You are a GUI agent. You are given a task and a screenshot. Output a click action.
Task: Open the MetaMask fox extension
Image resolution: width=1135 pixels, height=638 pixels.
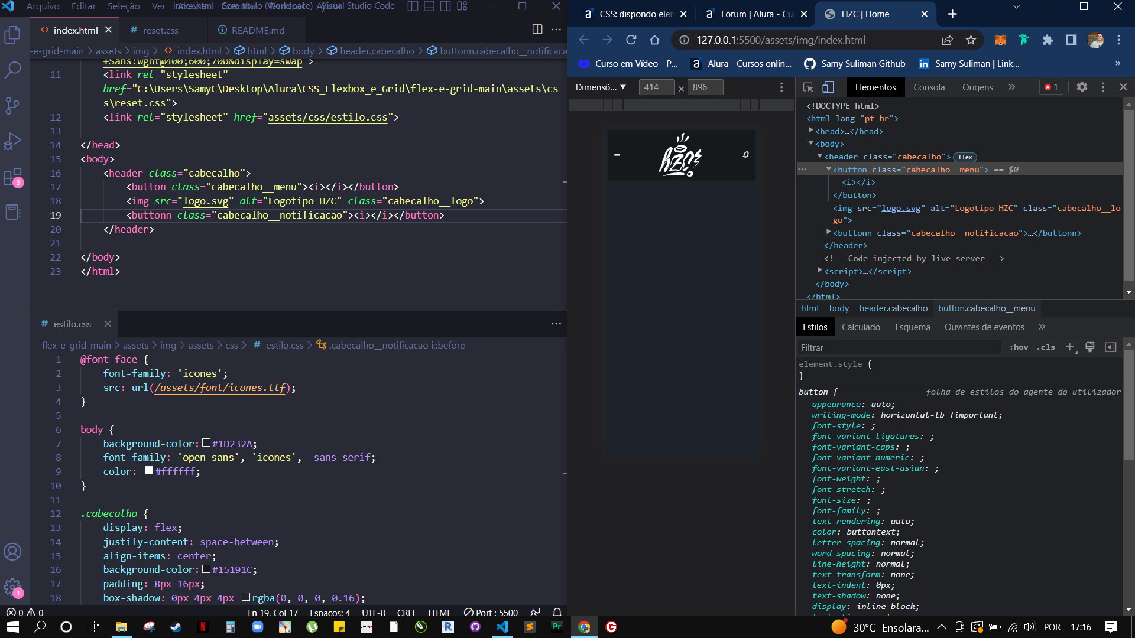pos(1000,40)
